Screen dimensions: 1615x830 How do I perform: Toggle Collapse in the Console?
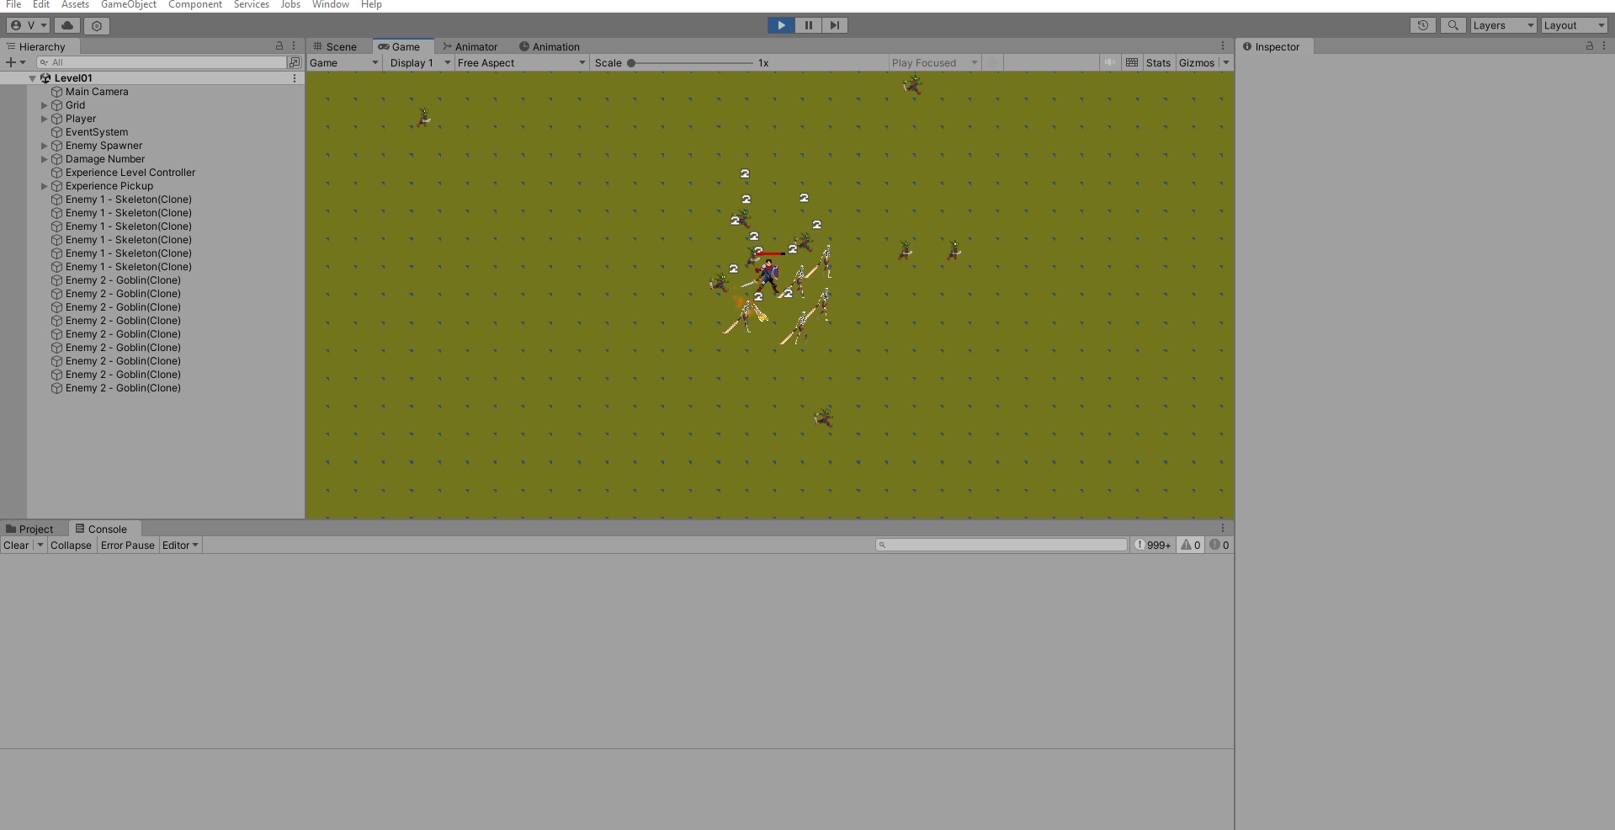[71, 545]
